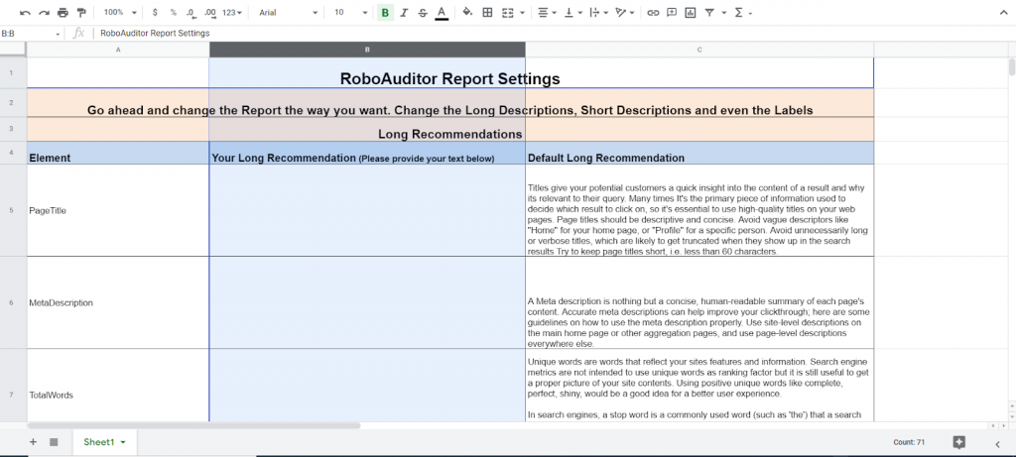Click the vertical scrollbar thumb
Viewport: 1016px width, 457px height.
click(1011, 67)
